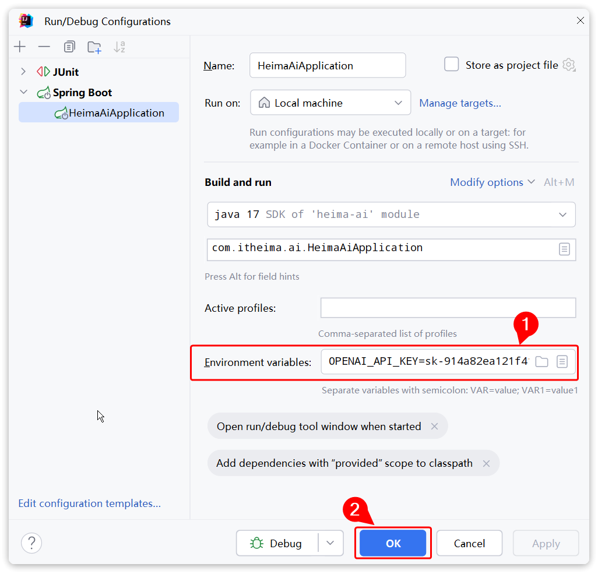Click into the Active profiles input field

click(x=448, y=308)
